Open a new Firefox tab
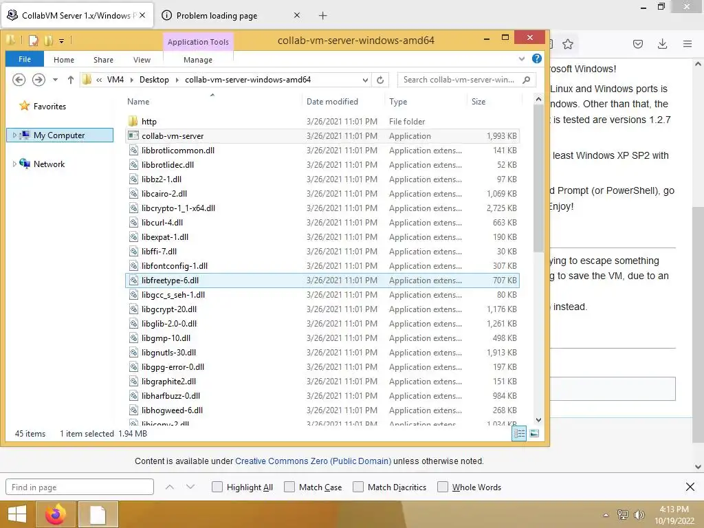The height and width of the screenshot is (528, 704). click(322, 16)
